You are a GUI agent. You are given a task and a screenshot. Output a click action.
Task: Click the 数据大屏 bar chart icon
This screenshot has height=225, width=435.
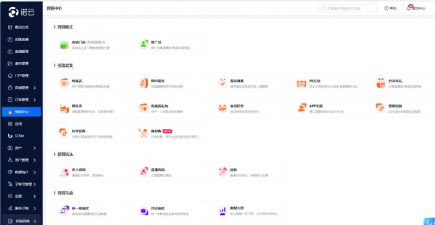click(x=222, y=211)
